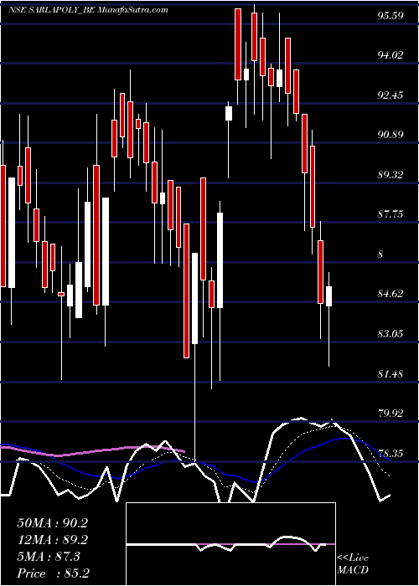Open the MACD inset chart panel
419x586 pixels.
click(x=230, y=544)
